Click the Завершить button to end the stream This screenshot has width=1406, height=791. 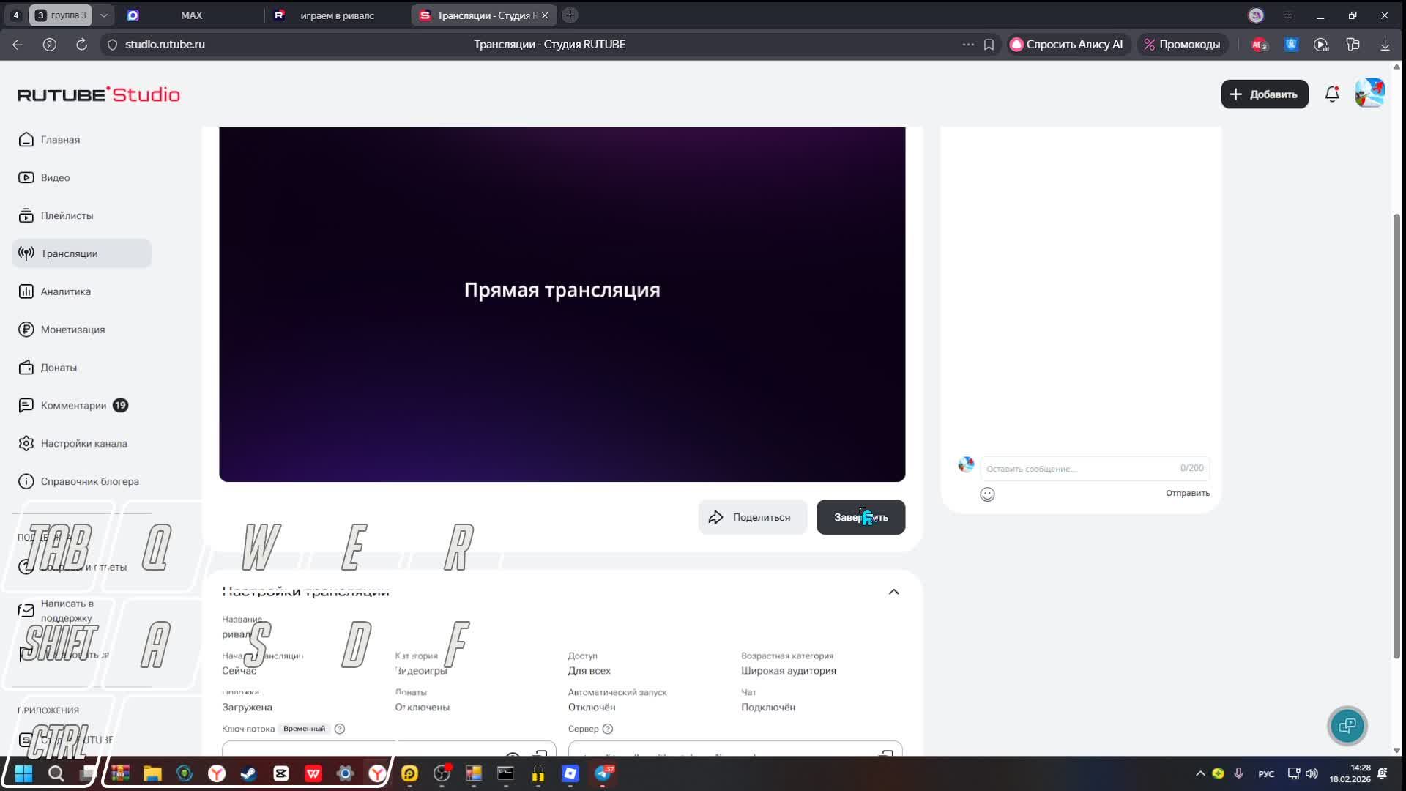tap(860, 516)
